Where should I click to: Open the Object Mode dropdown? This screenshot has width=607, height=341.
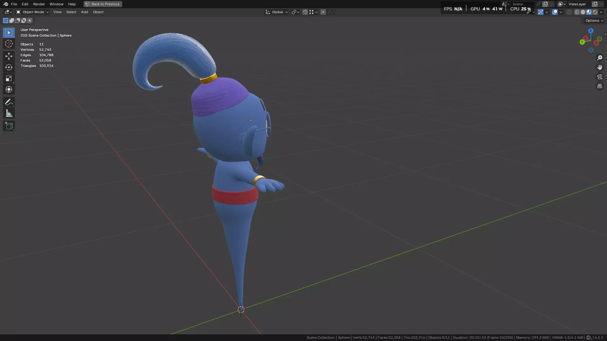point(32,12)
